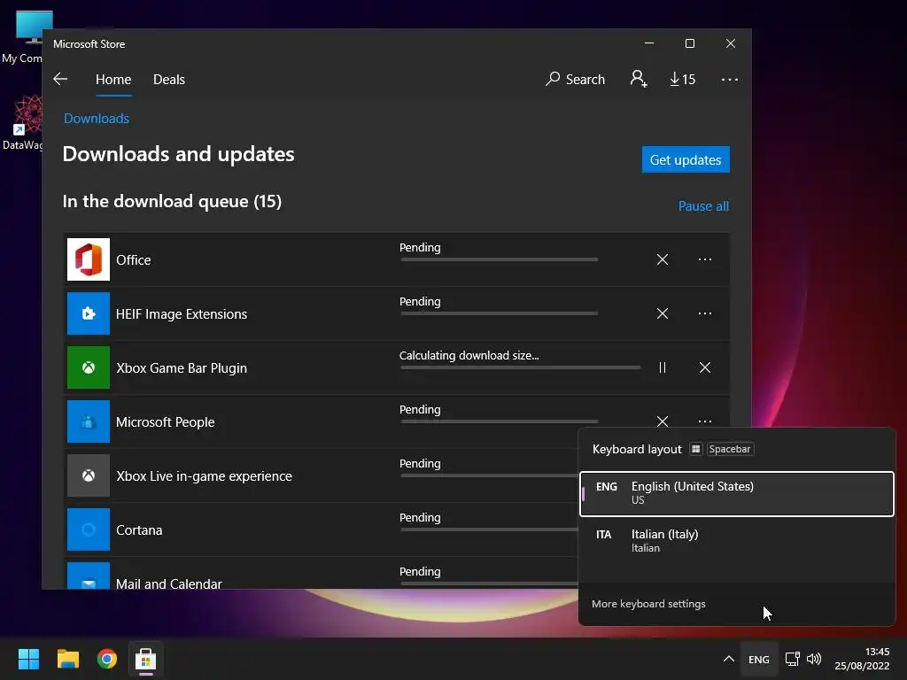Show hidden system tray icons
The image size is (907, 680).
(x=729, y=659)
